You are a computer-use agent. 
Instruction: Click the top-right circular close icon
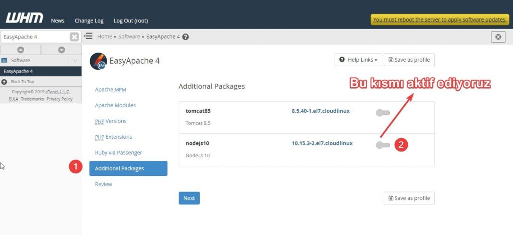click(x=498, y=37)
